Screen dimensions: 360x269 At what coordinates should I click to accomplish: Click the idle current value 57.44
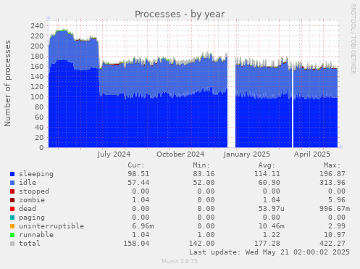[138, 183]
